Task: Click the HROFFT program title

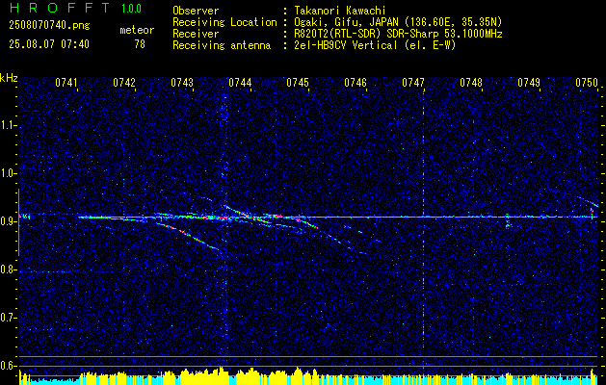Action: 61,8
